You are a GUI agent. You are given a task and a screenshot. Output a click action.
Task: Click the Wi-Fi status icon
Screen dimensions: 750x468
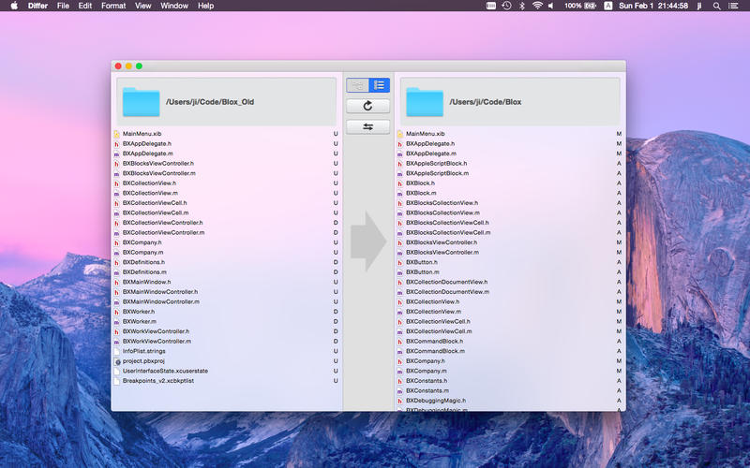(x=537, y=6)
